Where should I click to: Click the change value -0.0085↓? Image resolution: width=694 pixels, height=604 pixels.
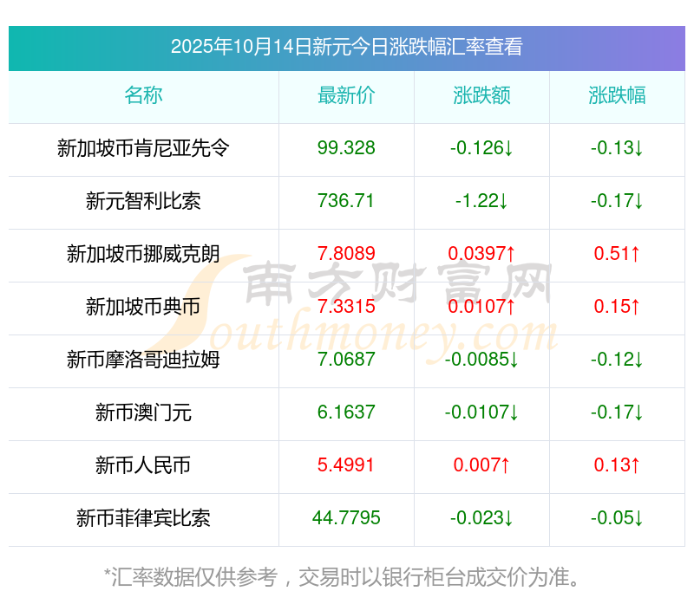click(x=481, y=360)
